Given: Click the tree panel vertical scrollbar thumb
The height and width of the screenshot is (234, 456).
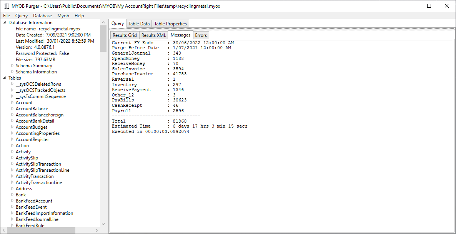Looking at the screenshot, I should click(103, 38).
